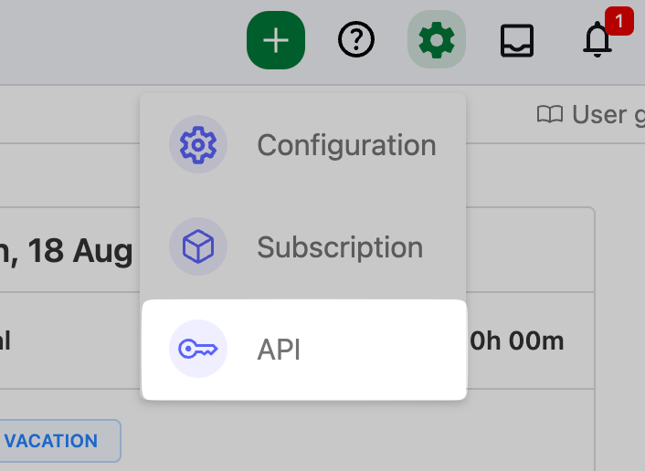The width and height of the screenshot is (645, 471).
Task: Click the green plus add button
Action: pyautogui.click(x=275, y=40)
